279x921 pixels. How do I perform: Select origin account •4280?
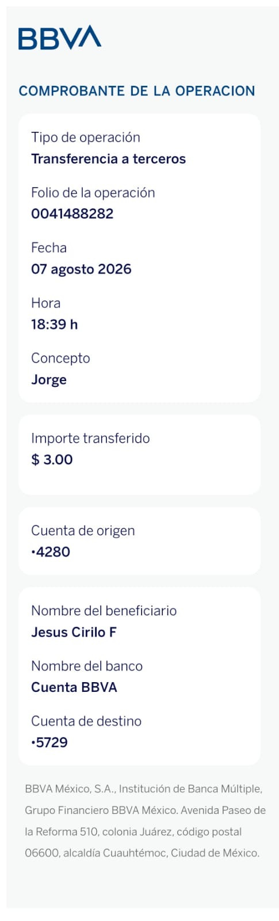[x=51, y=552]
